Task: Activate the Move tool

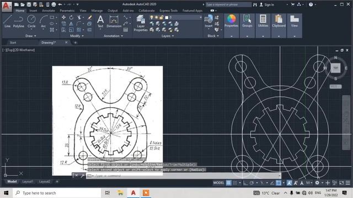Action: point(64,17)
